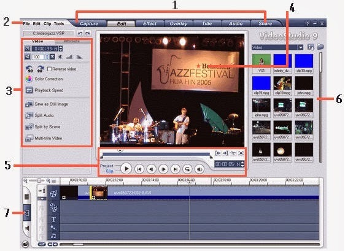This screenshot has width=345, height=251.
Task: Jump to end with End button
Action: [x=176, y=169]
